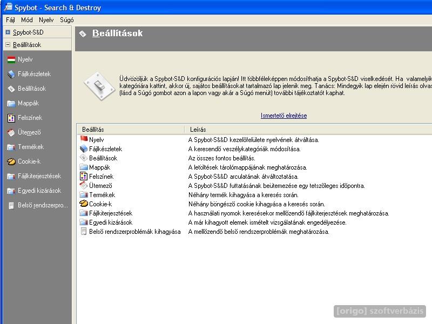Click the scheduler icon in Ütemező list row
432x324 pixels.
[x=84, y=185]
